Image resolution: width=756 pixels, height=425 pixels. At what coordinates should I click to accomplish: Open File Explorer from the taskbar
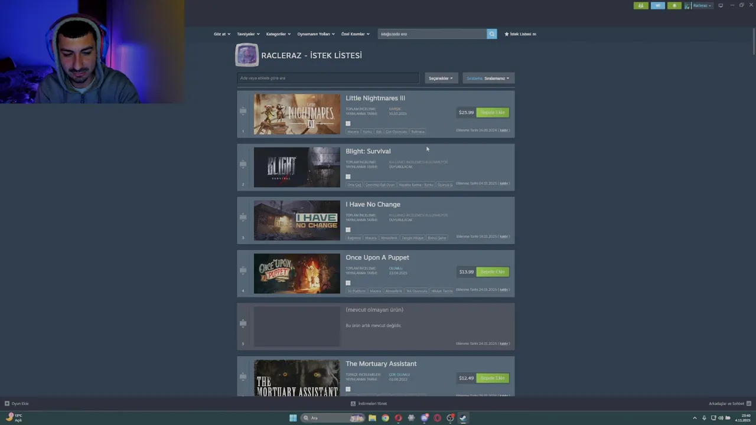(372, 418)
